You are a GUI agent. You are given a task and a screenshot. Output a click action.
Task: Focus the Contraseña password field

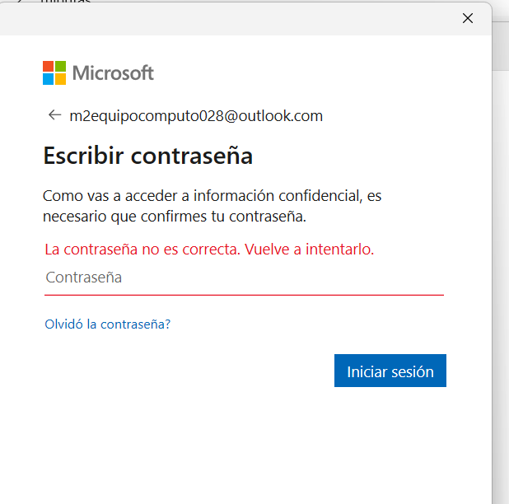coord(244,278)
